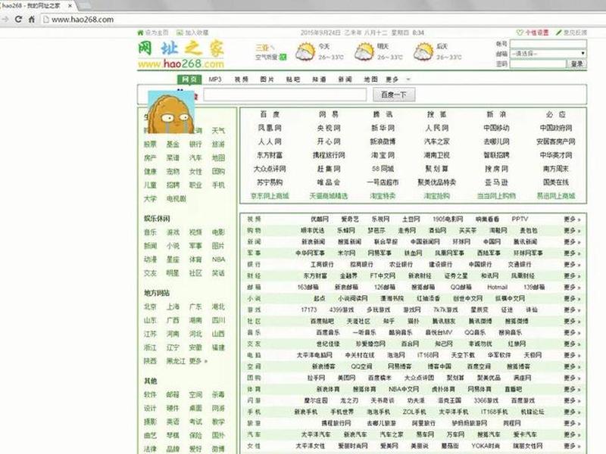The height and width of the screenshot is (454, 606).
Task: Open the 电视剧 sidebar link
Action: 176,198
